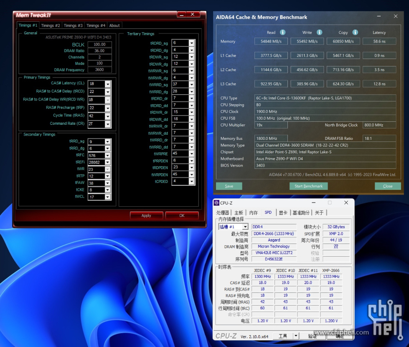Open the tRFC timing dropdown
The height and width of the screenshot is (347, 409).
pyautogui.click(x=107, y=155)
